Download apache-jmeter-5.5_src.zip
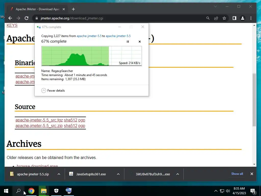This screenshot has width=261, height=196. tap(39, 126)
